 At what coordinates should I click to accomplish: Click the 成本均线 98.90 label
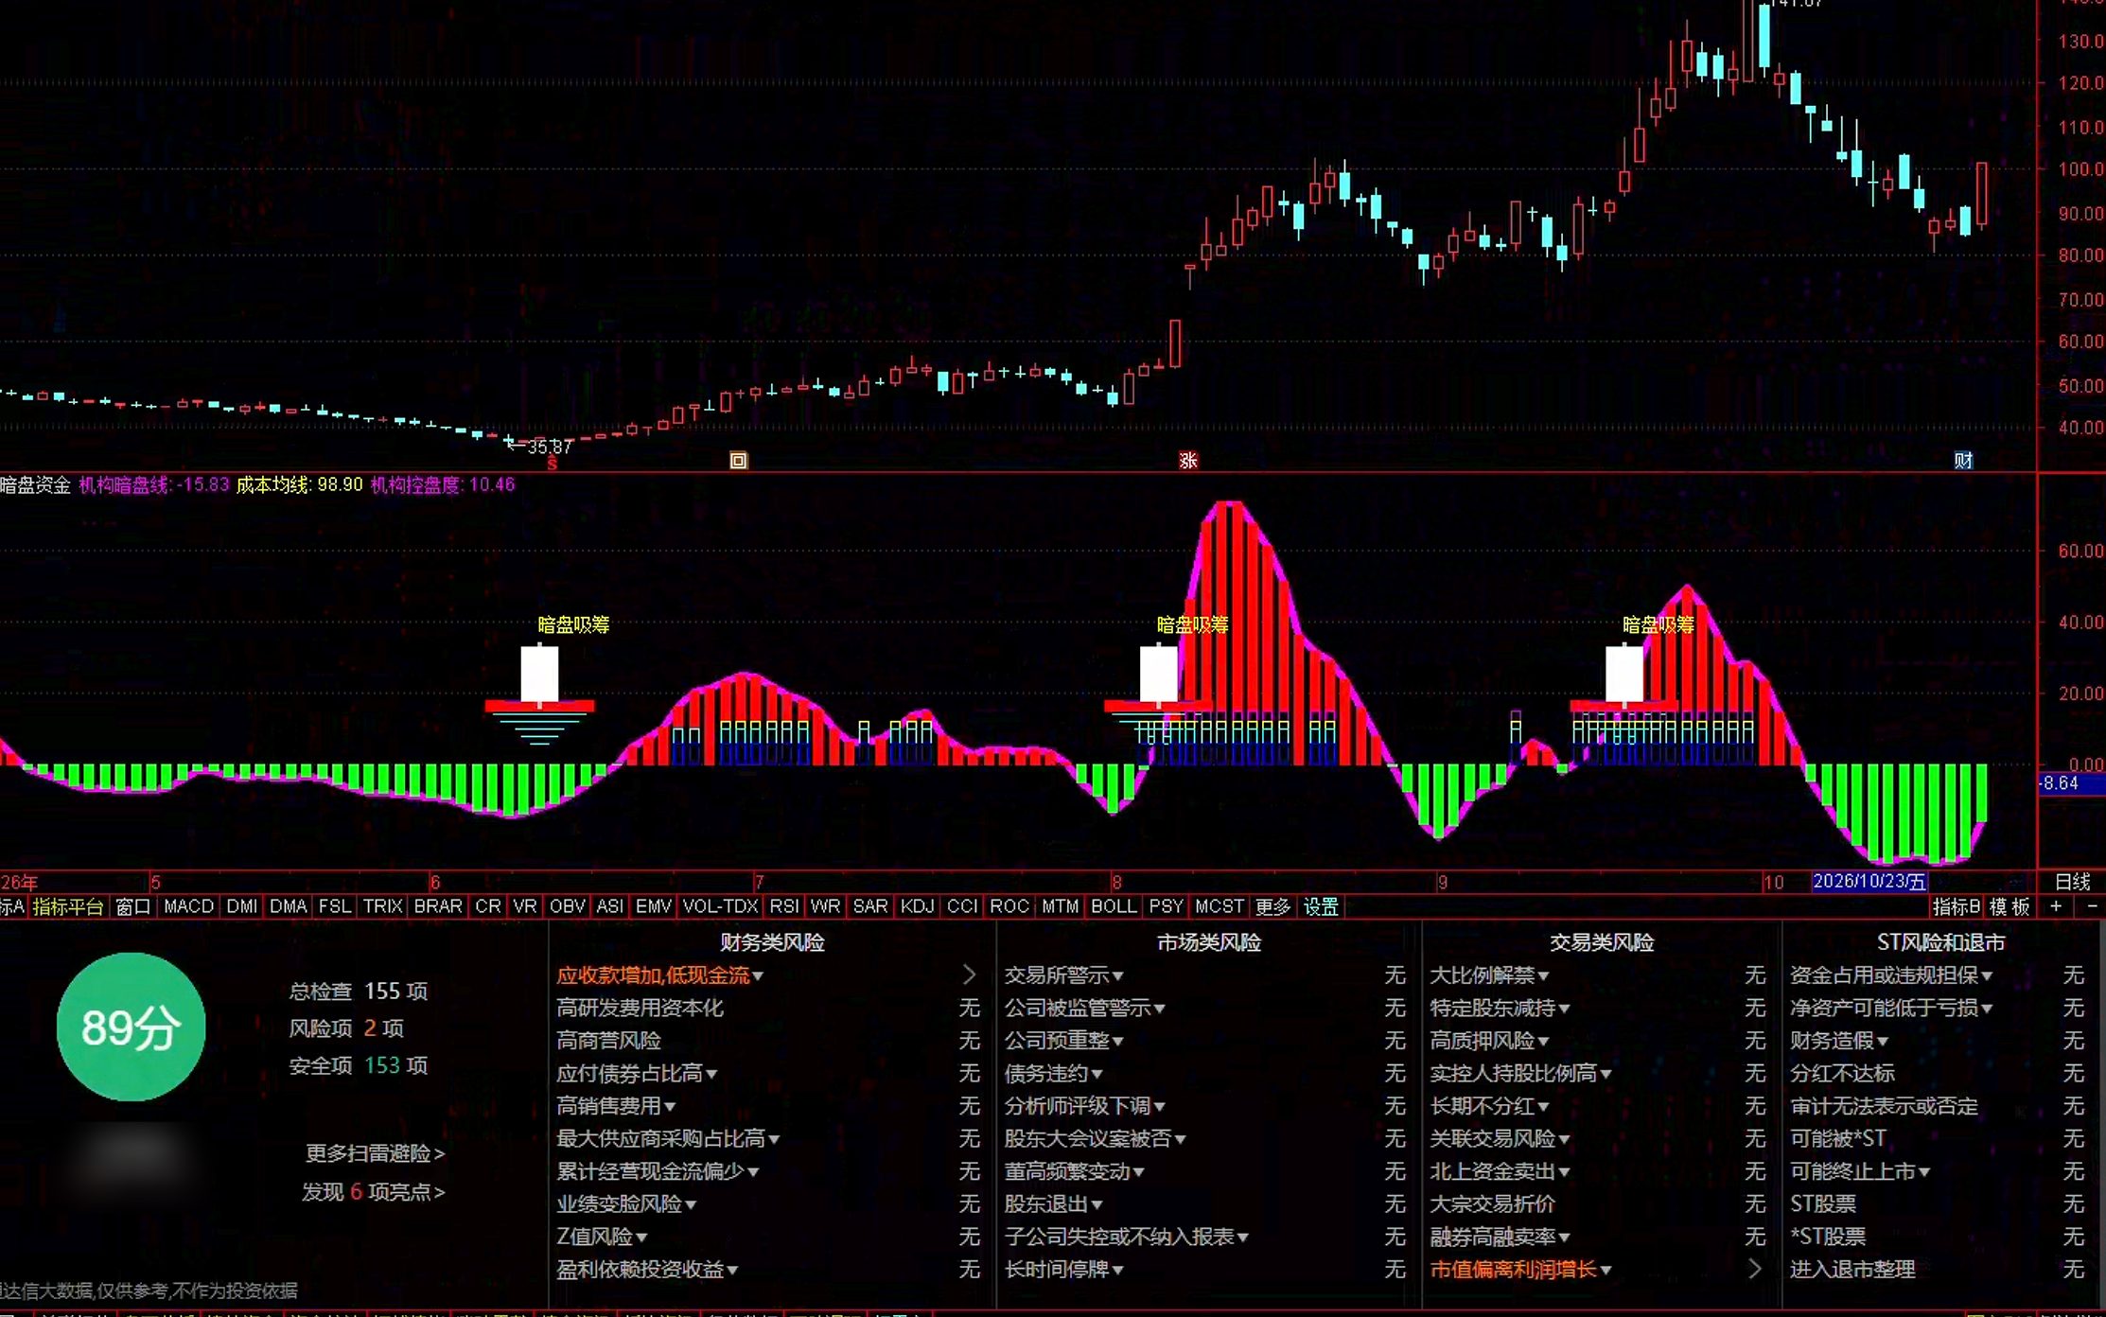[x=299, y=484]
